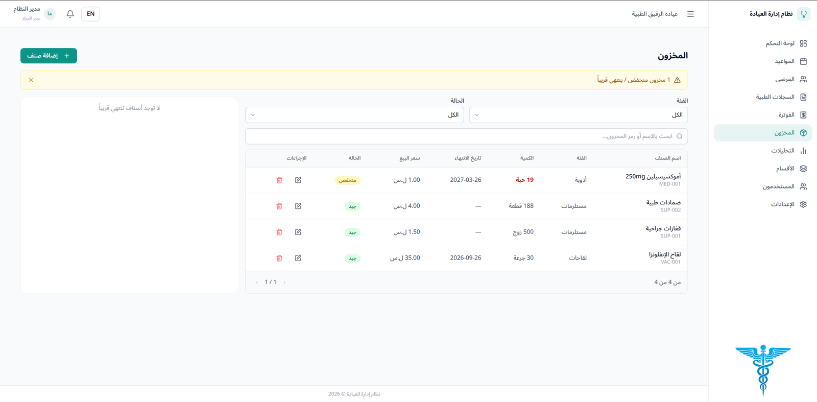Click the notification bell icon
Image resolution: width=817 pixels, height=402 pixels.
70,14
